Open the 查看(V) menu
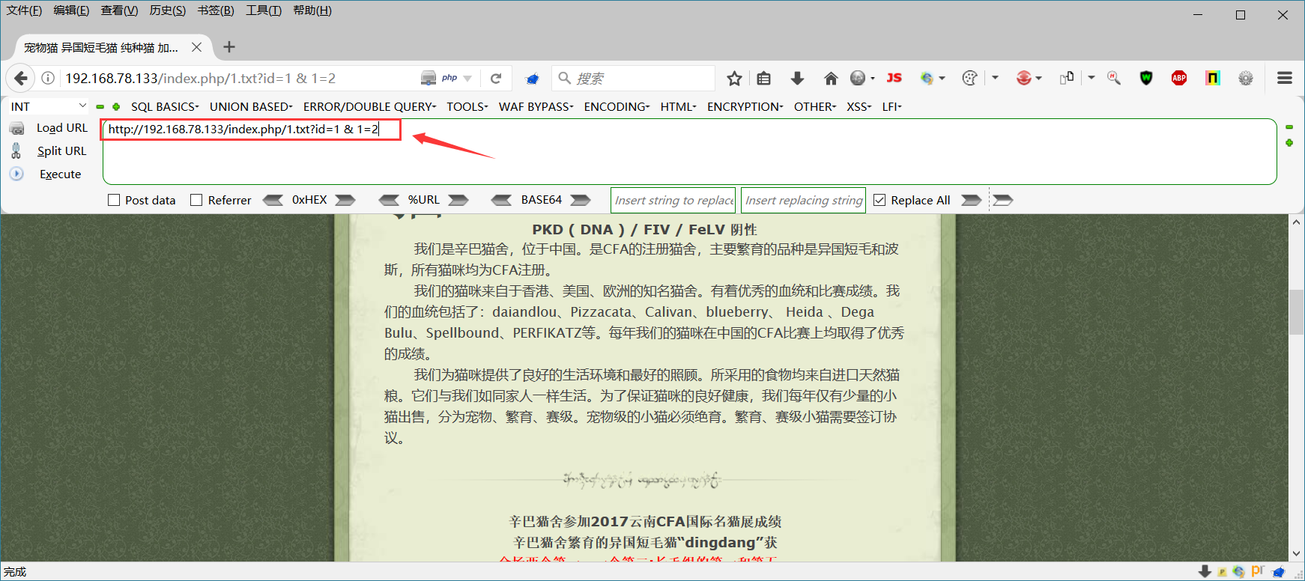The width and height of the screenshot is (1305, 581). coord(120,10)
